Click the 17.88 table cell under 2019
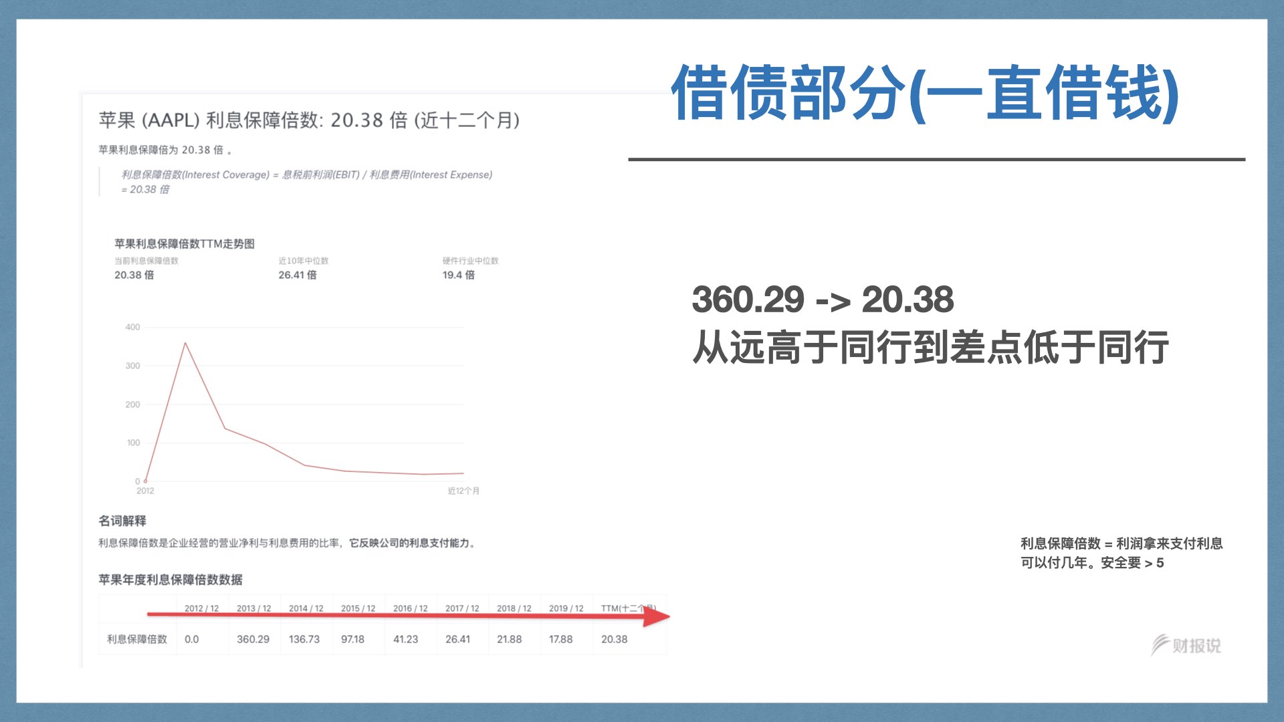The height and width of the screenshot is (722, 1284). click(560, 639)
